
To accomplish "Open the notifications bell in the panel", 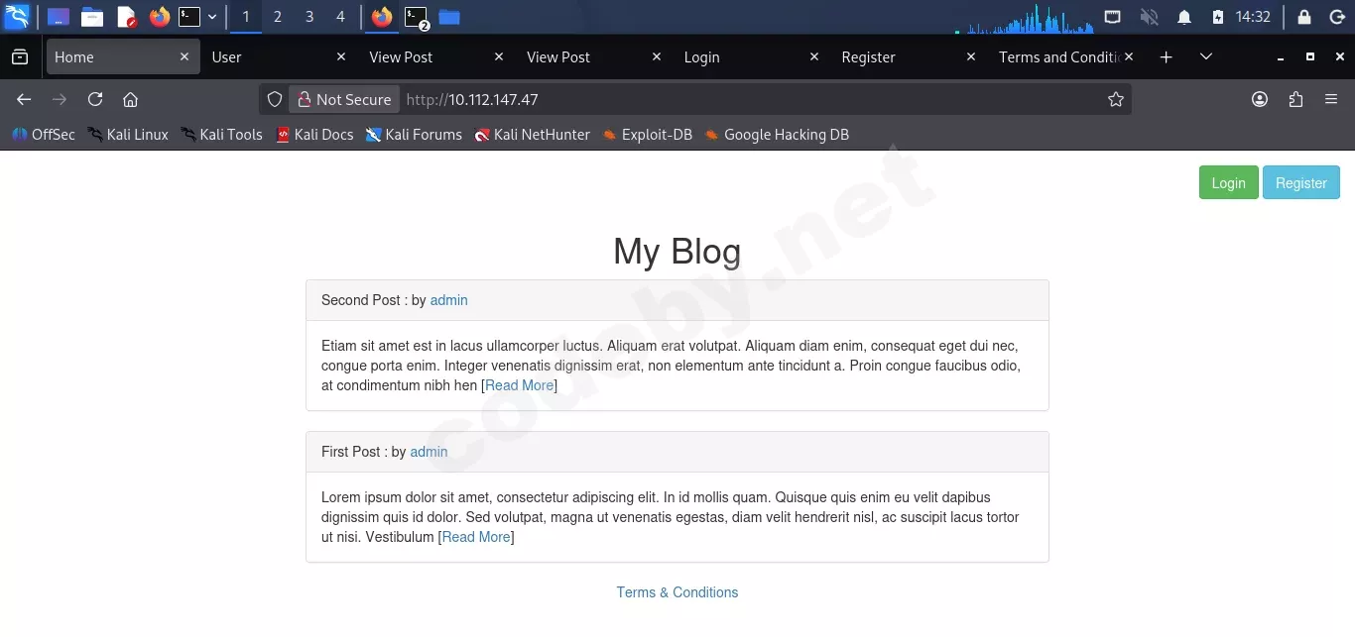I will coord(1183,17).
